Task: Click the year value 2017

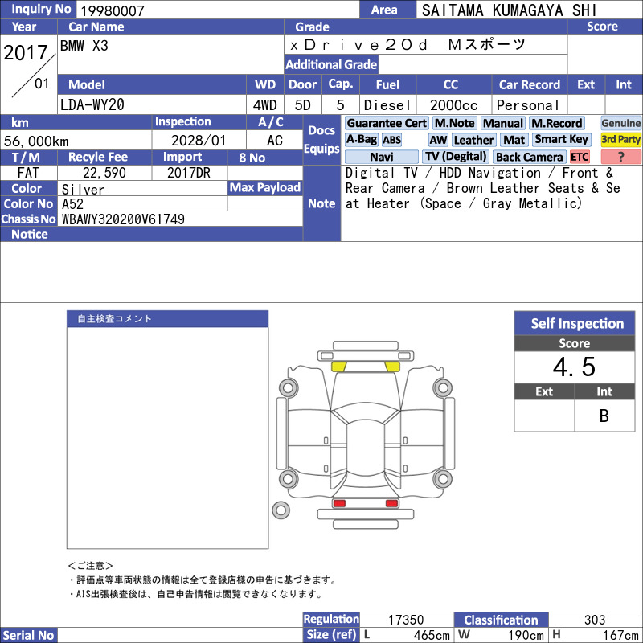Action: pos(26,52)
